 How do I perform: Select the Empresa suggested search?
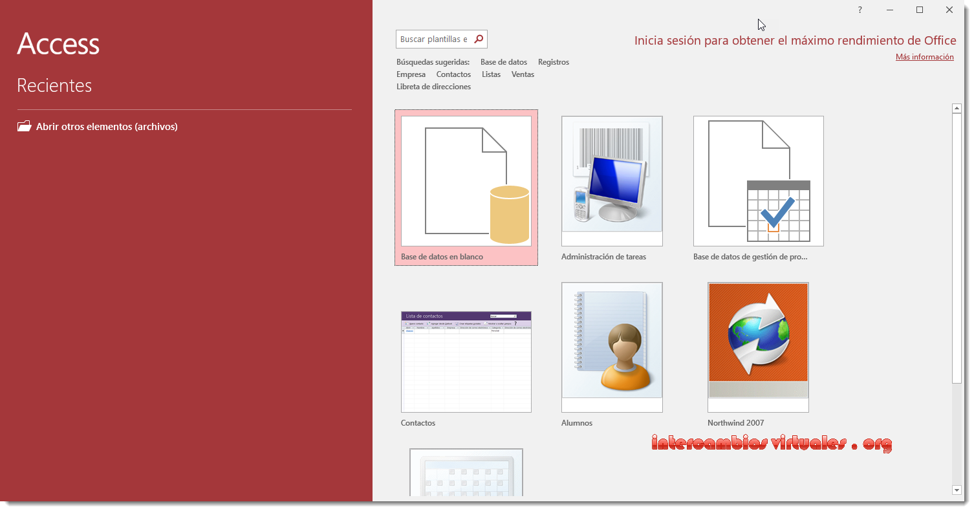coord(411,74)
